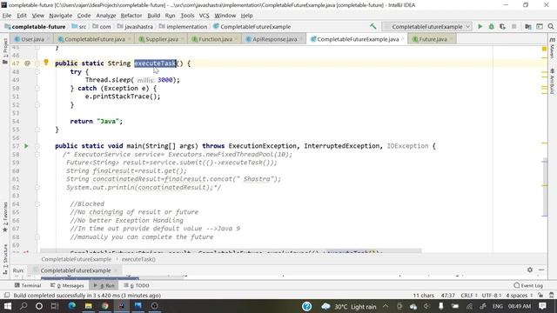
Task: Change indent setting 4 spaces
Action: tap(519, 296)
